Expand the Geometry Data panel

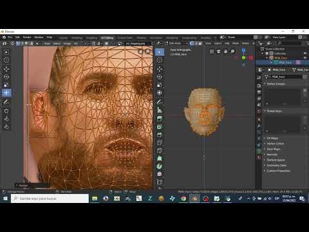point(276,166)
